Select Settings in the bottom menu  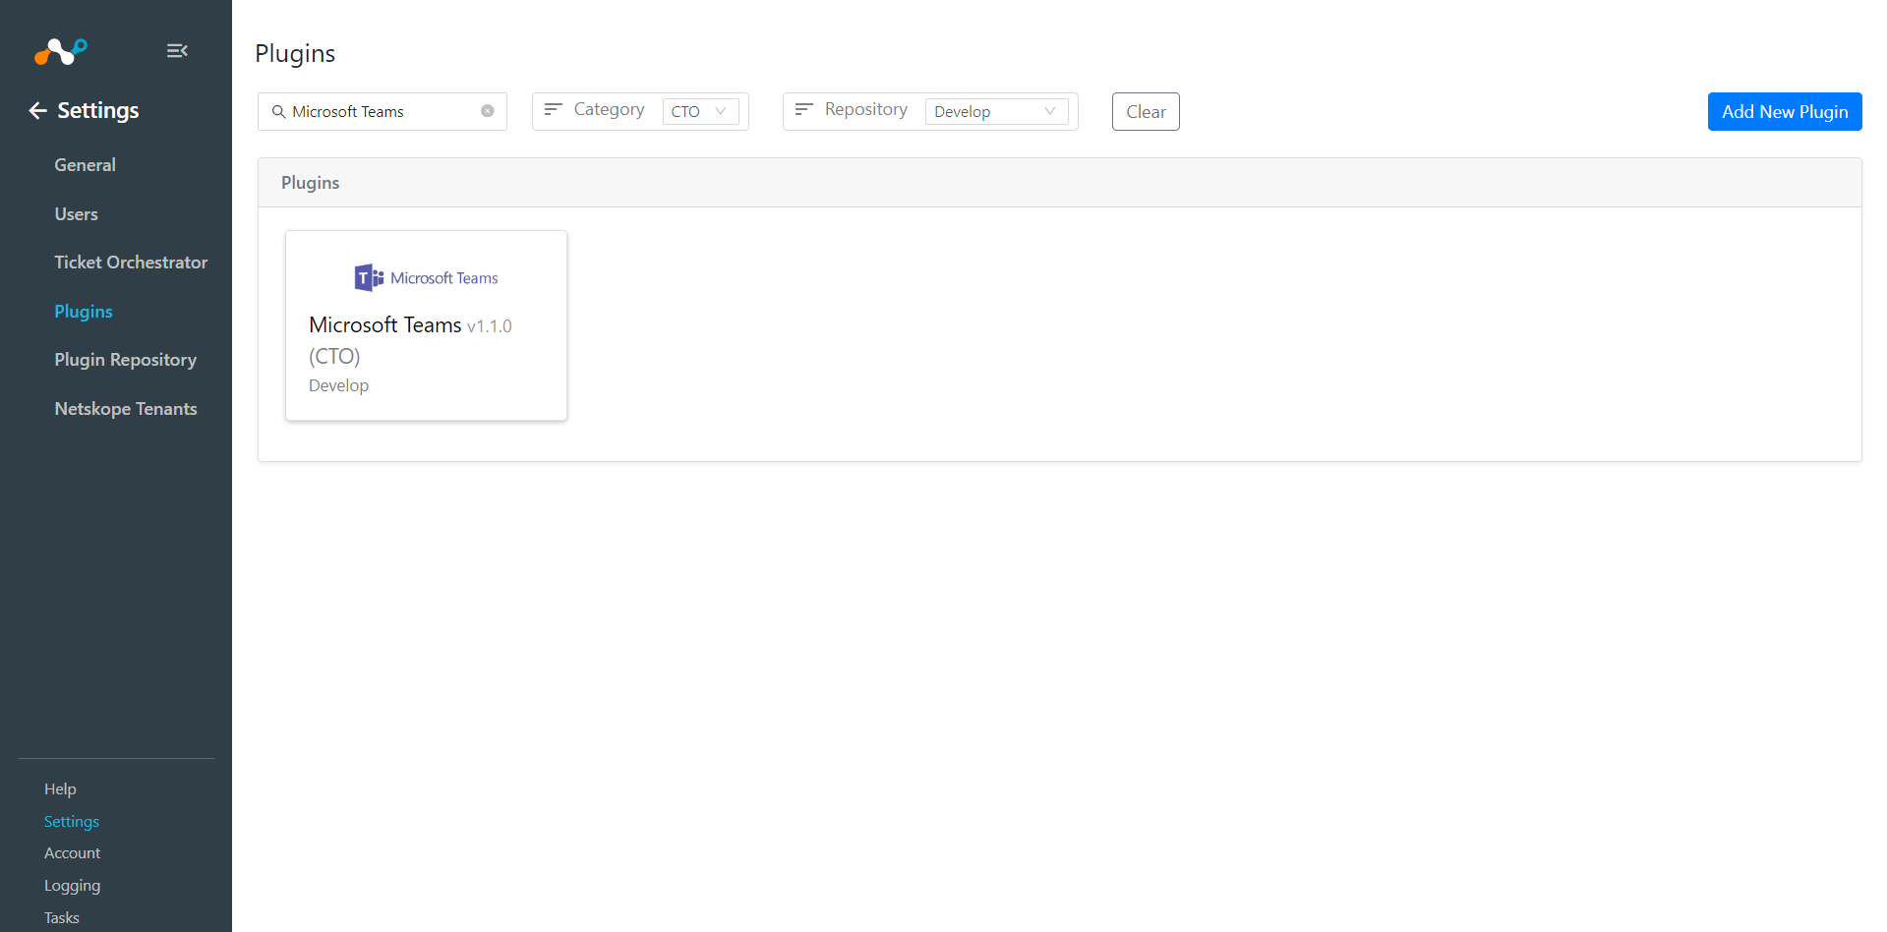coord(72,822)
